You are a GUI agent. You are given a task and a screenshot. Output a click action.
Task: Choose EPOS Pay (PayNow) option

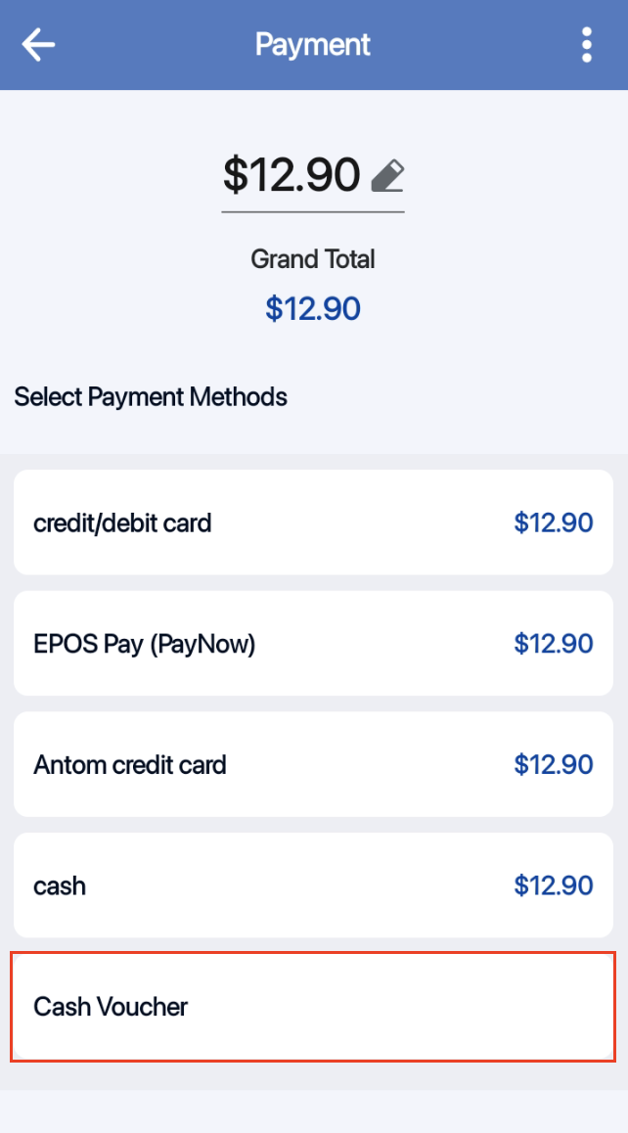pyautogui.click(x=313, y=644)
